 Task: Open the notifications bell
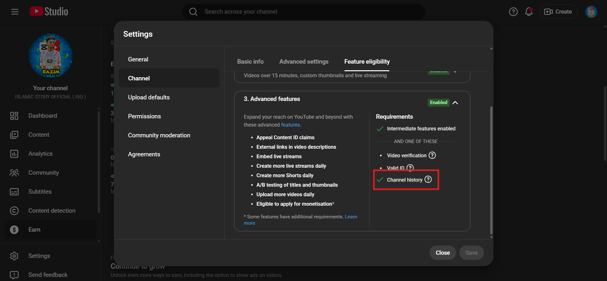click(529, 12)
